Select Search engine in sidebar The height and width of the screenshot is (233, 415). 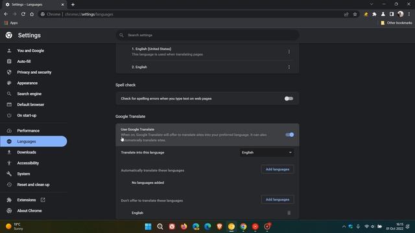tap(29, 94)
